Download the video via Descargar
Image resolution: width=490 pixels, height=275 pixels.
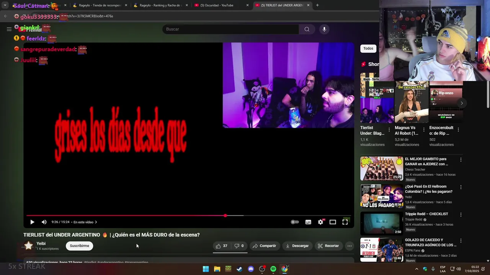297,246
